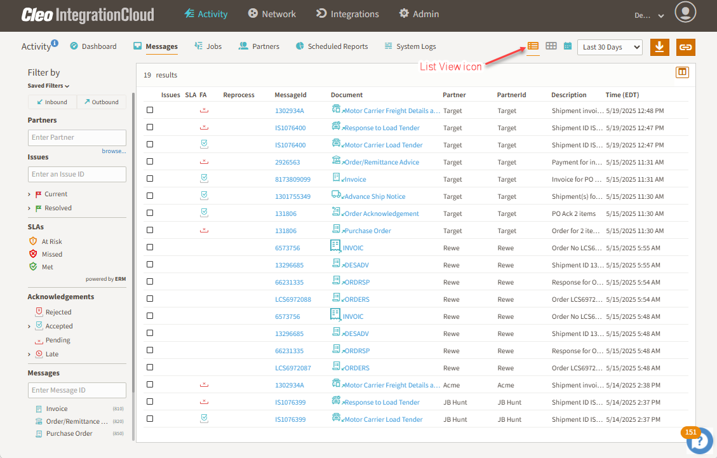This screenshot has width=717, height=458.
Task: Open the Partners tab
Action: click(259, 46)
